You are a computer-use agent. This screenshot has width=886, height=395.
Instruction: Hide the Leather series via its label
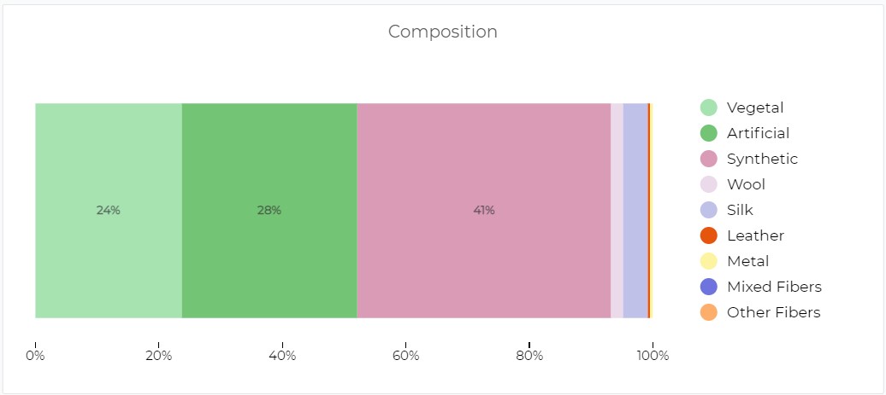pos(755,235)
